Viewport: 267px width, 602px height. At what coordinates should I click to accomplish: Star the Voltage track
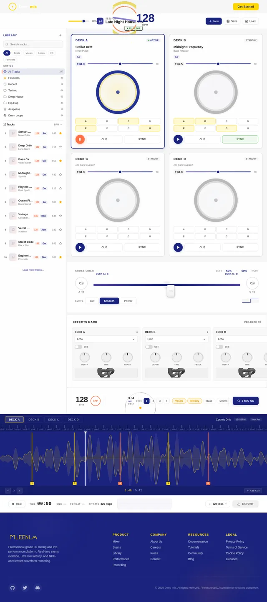click(60, 216)
